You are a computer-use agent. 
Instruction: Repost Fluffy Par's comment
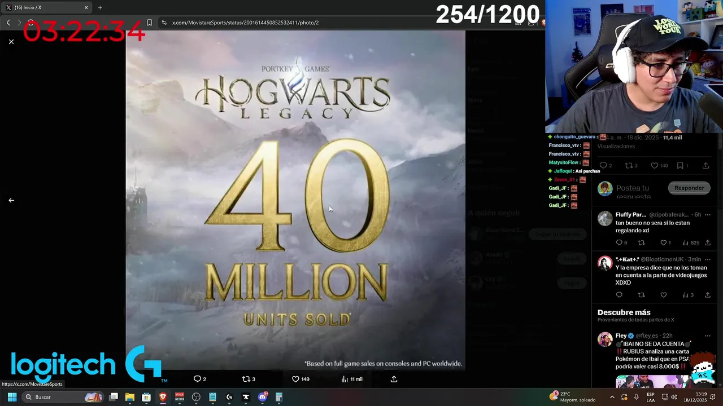pyautogui.click(x=641, y=242)
